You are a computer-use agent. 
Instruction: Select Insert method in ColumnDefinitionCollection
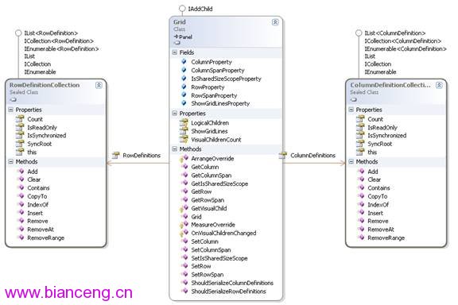pos(375,213)
